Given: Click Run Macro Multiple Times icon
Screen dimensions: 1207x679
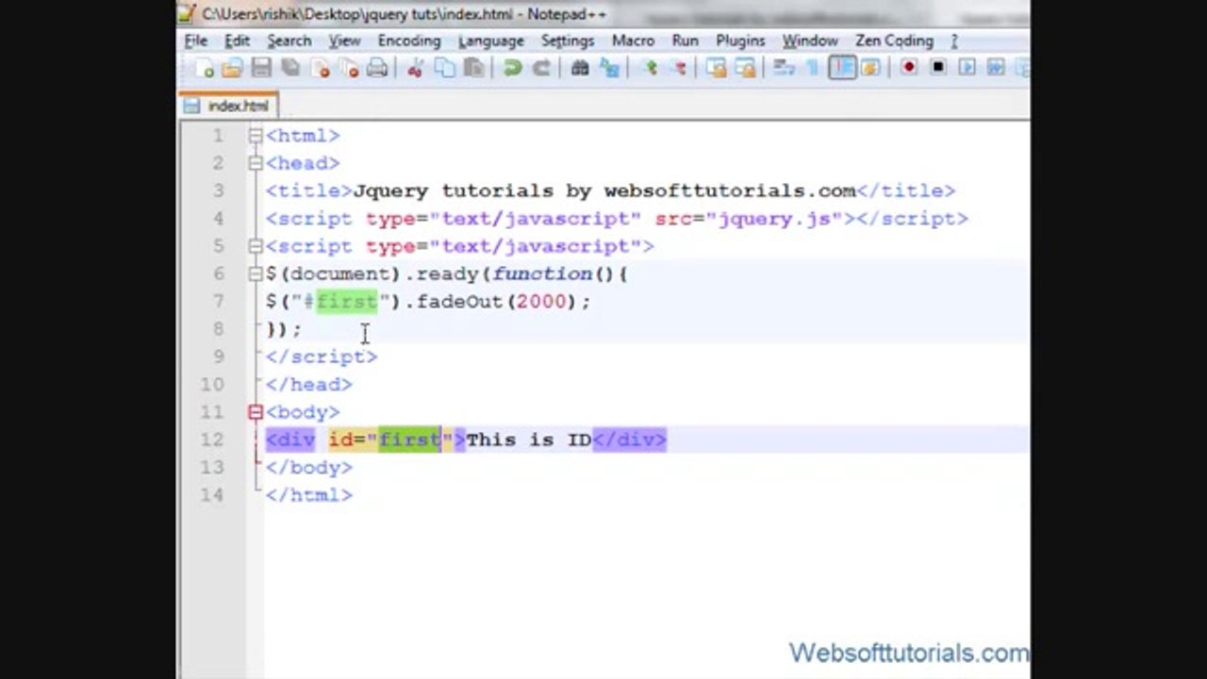Looking at the screenshot, I should [x=996, y=68].
